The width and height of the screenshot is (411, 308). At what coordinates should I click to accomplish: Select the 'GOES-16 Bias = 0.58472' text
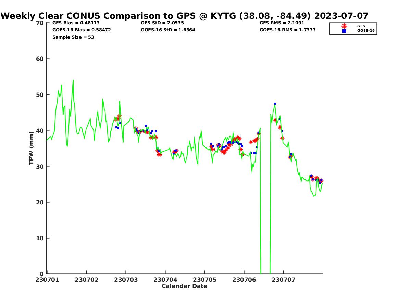click(82, 30)
